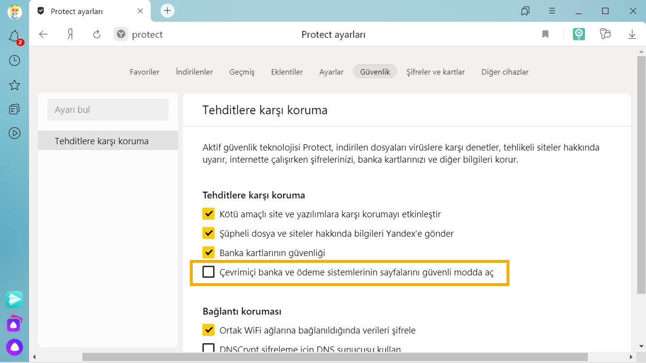This screenshot has width=646, height=363.
Task: Uncheck Ortak WiFi verileri şifrele
Action: pos(208,330)
